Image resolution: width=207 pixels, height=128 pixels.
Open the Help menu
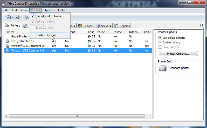[x=61, y=10]
